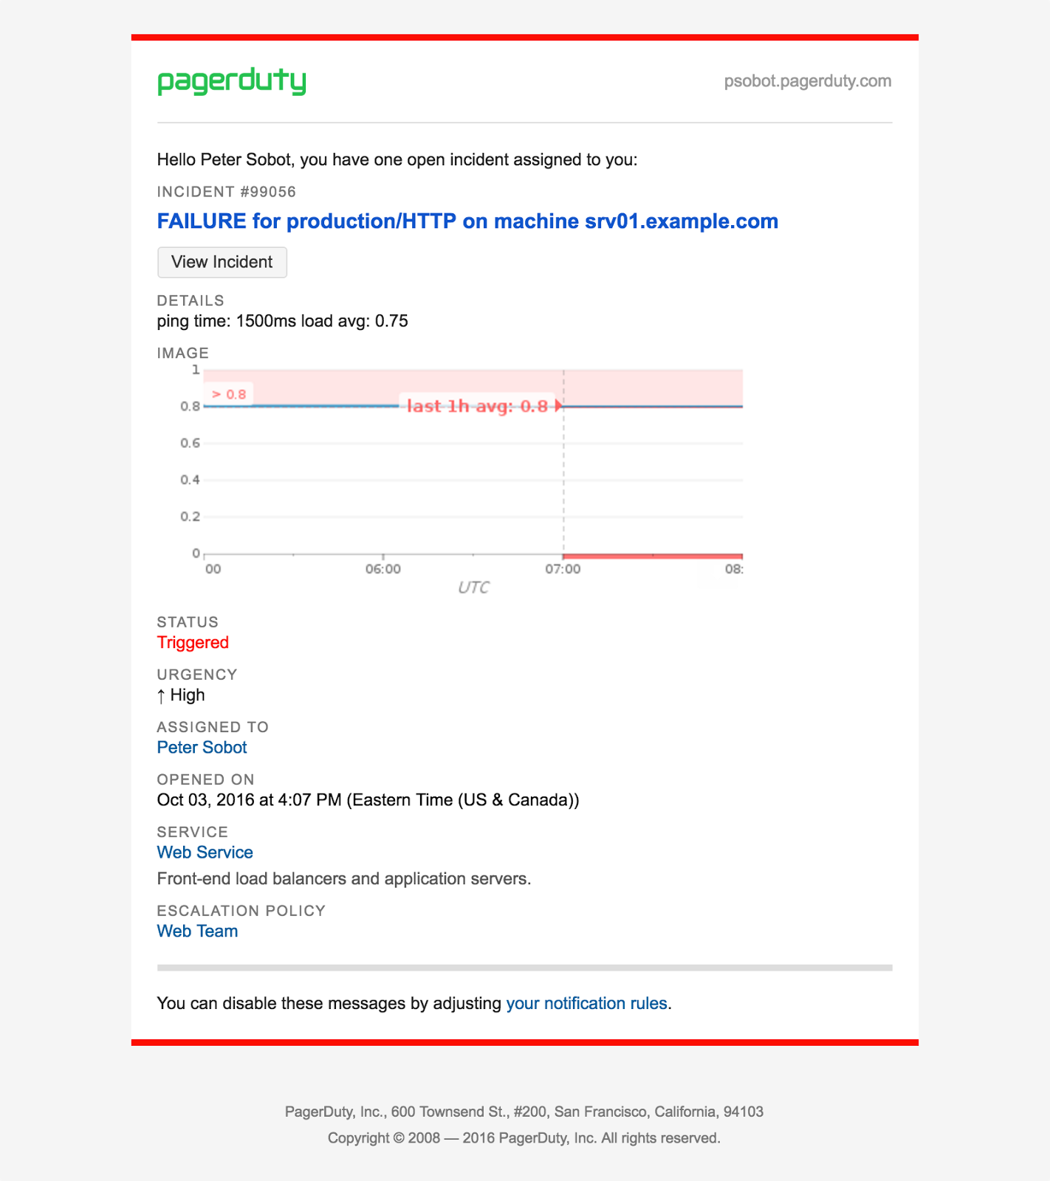The image size is (1050, 1181).
Task: Click the High urgency indicator
Action: click(180, 695)
